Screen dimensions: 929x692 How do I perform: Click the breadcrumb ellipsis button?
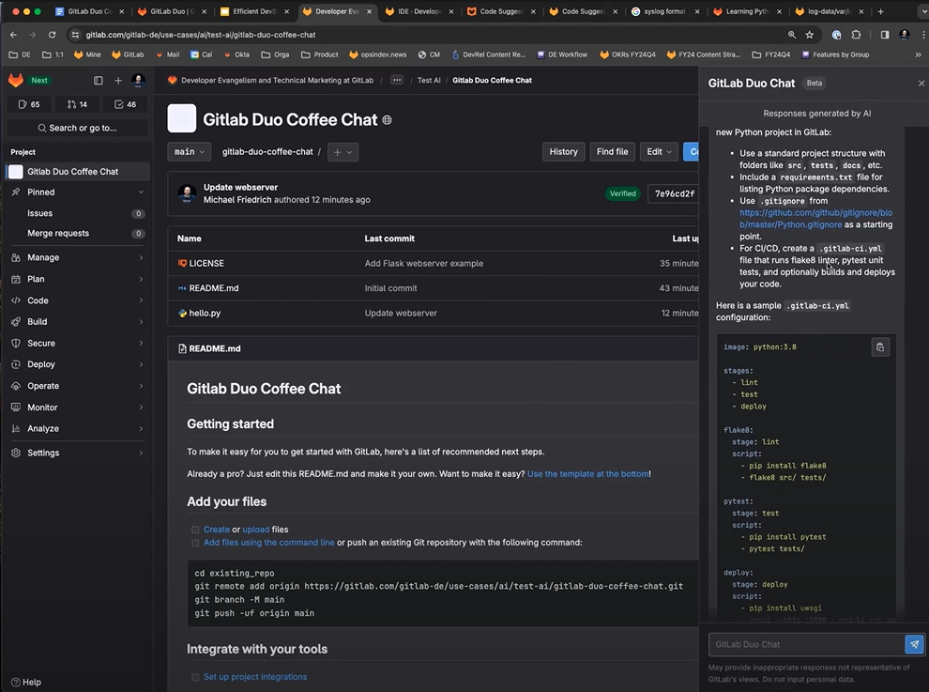397,80
